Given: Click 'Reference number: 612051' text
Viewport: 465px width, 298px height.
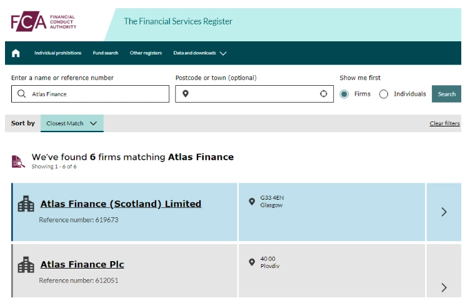Looking at the screenshot, I should 79,280.
